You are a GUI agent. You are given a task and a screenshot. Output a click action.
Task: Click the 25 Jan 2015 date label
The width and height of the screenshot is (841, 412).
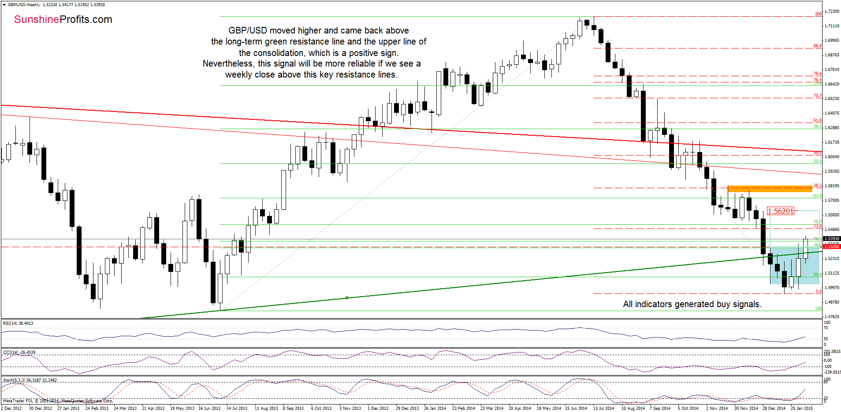[x=802, y=408]
